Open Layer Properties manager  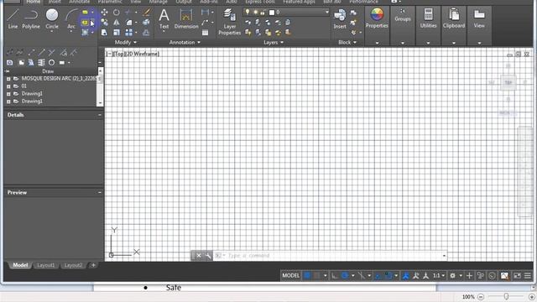(229, 22)
